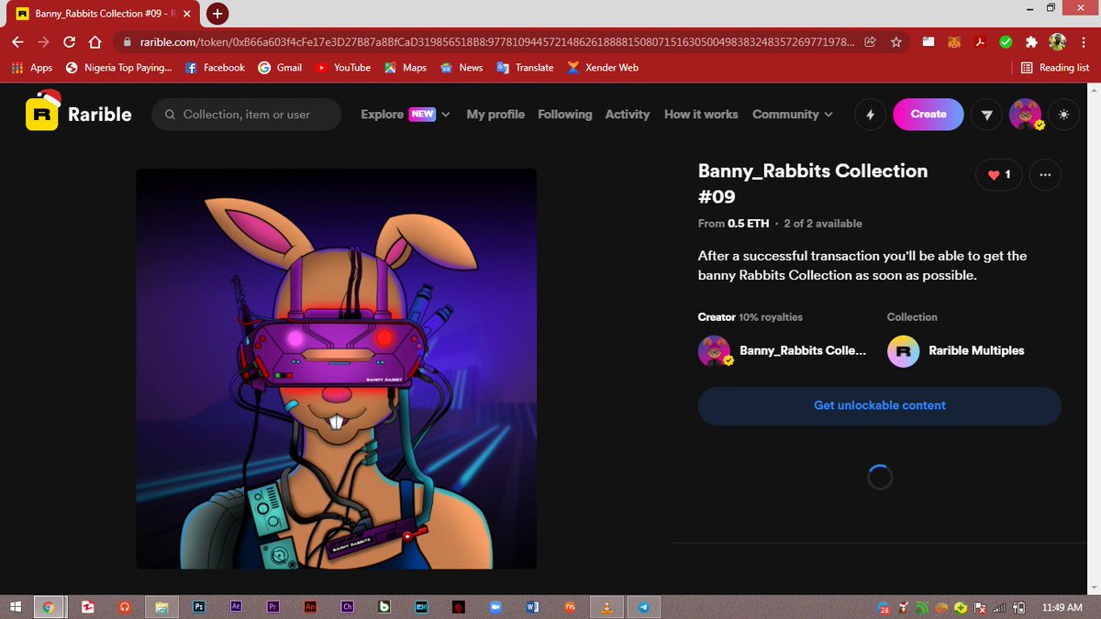Open the Extensions puzzle piece menu
This screenshot has width=1101, height=619.
1031,42
